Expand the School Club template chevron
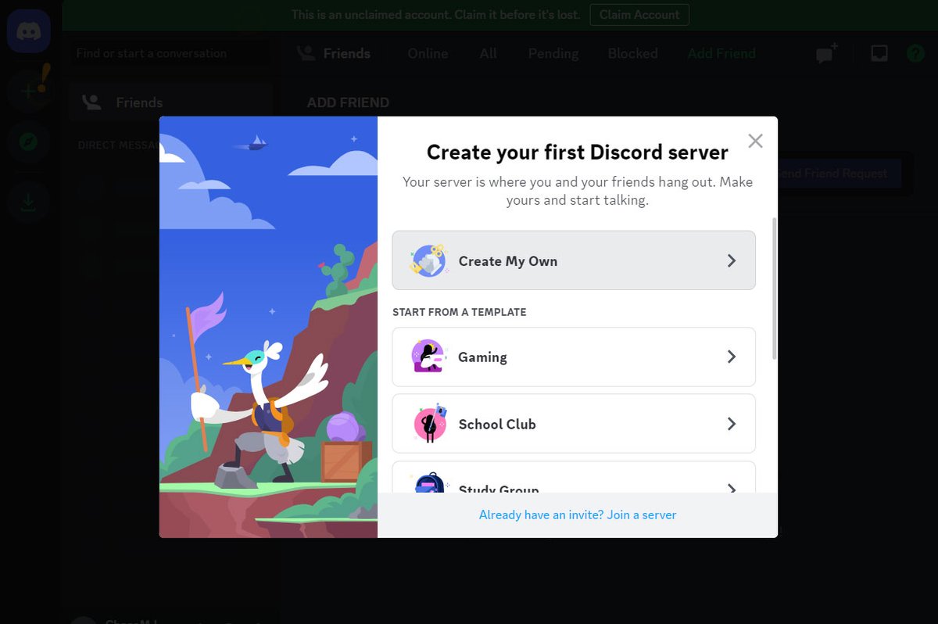 [732, 424]
